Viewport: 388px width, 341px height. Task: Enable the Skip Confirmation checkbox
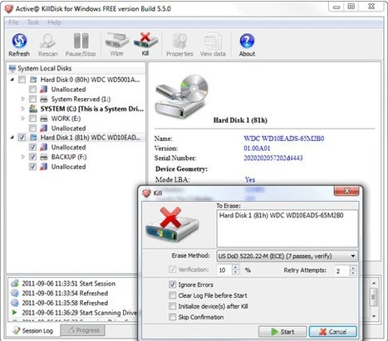pyautogui.click(x=172, y=317)
